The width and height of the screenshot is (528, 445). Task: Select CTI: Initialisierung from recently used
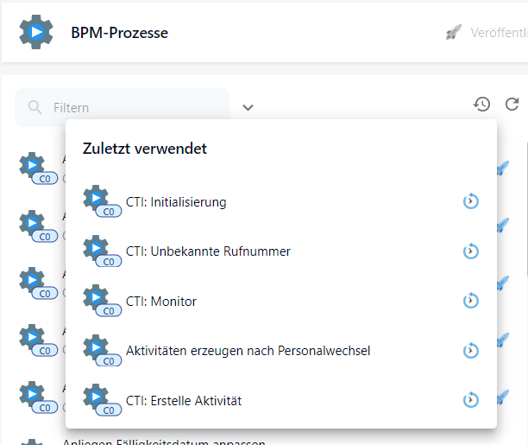point(176,202)
